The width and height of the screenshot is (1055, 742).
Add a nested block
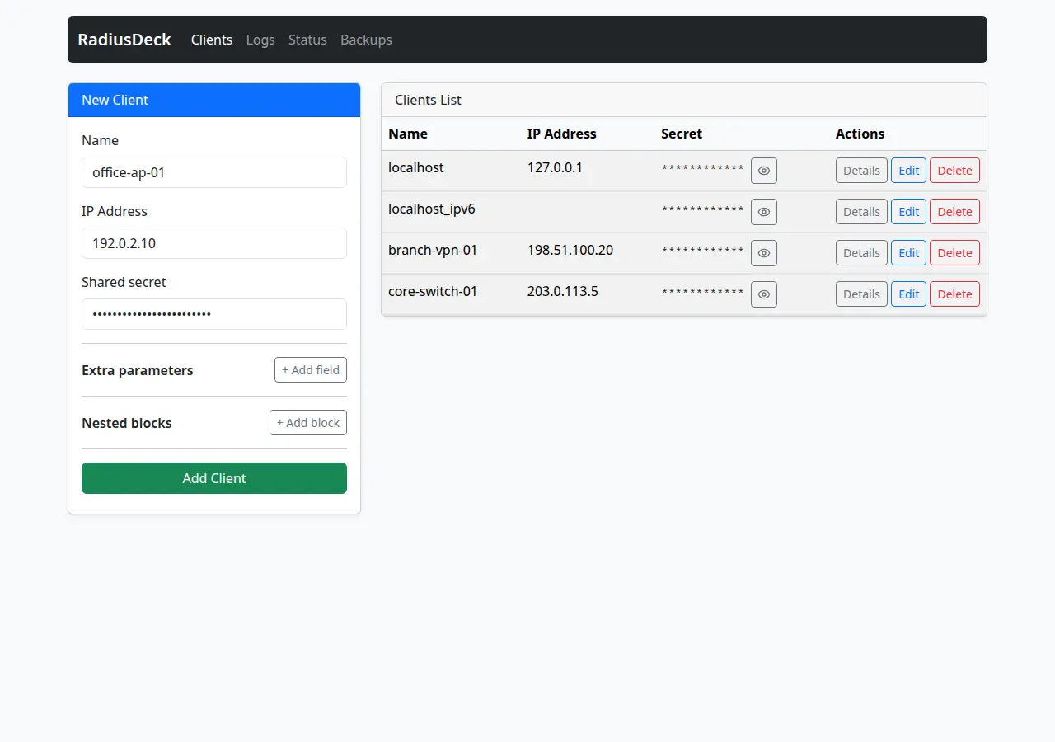[308, 423]
